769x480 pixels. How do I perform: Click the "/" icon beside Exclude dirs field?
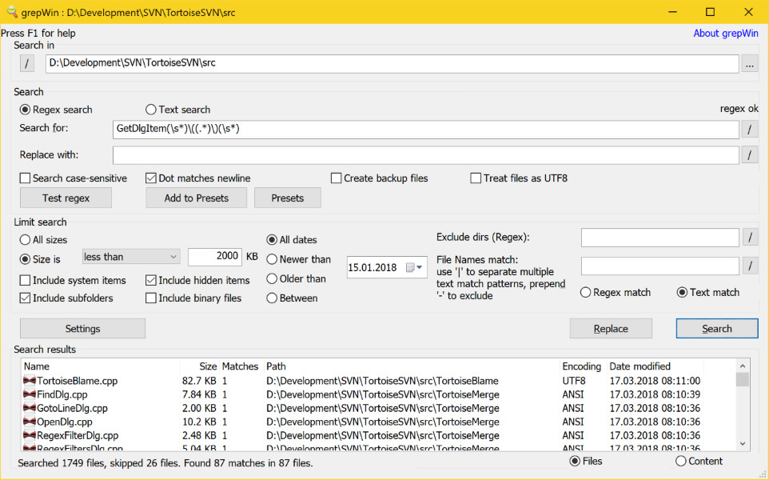[750, 237]
